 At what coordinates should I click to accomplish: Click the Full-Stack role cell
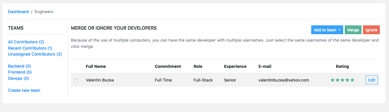pyautogui.click(x=203, y=80)
